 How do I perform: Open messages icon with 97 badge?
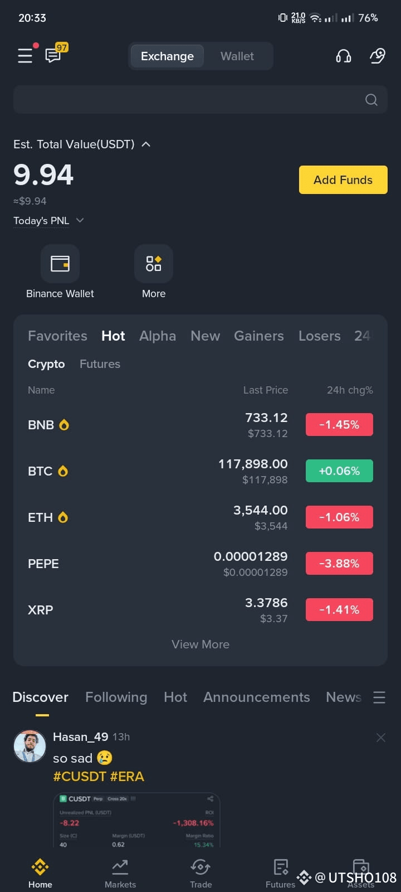[55, 54]
